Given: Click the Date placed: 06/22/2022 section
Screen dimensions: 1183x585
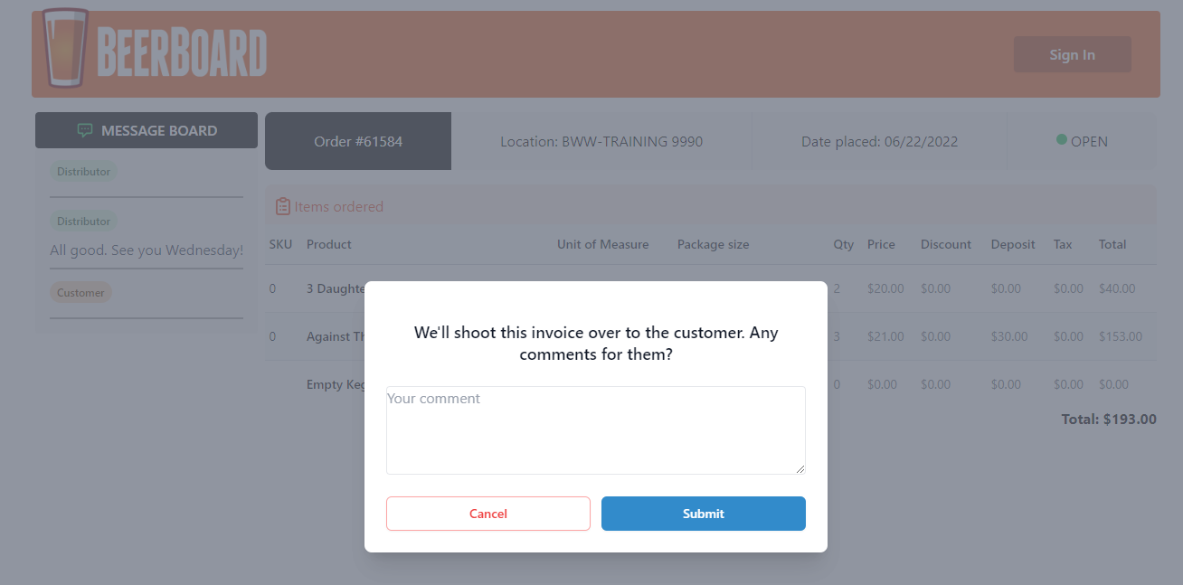Looking at the screenshot, I should pos(879,141).
